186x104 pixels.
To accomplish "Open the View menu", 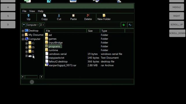I will [x=32, y=11].
